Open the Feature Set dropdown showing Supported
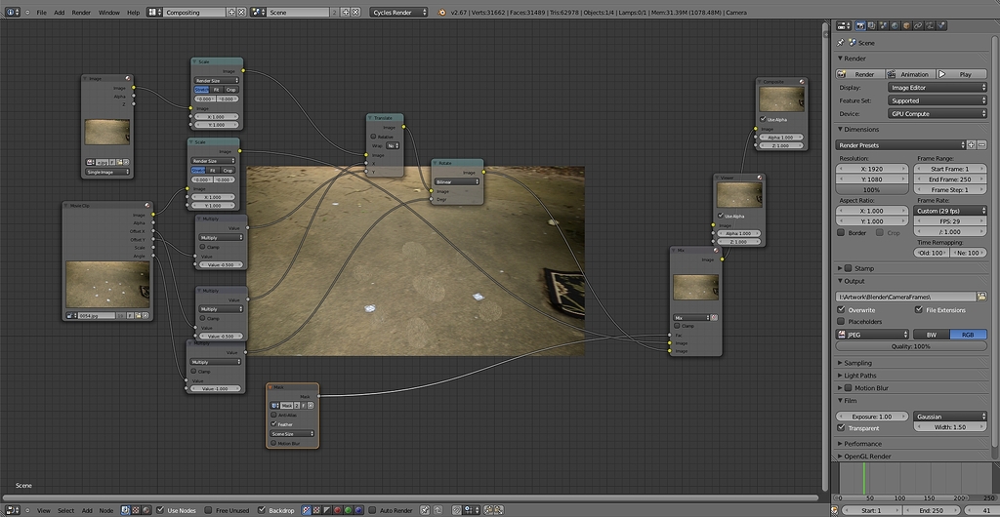Viewport: 1000px width, 517px height. [x=937, y=100]
